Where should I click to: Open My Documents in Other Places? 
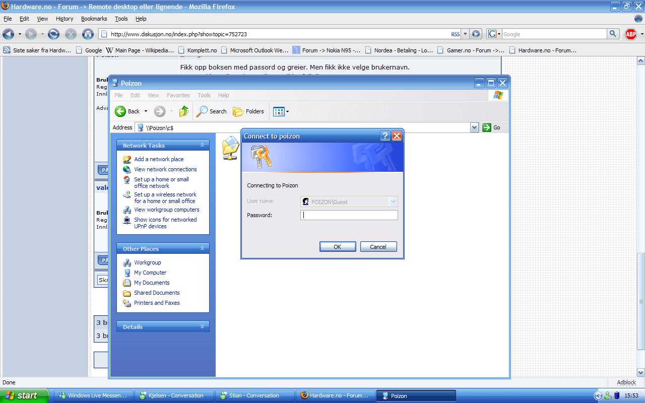152,283
